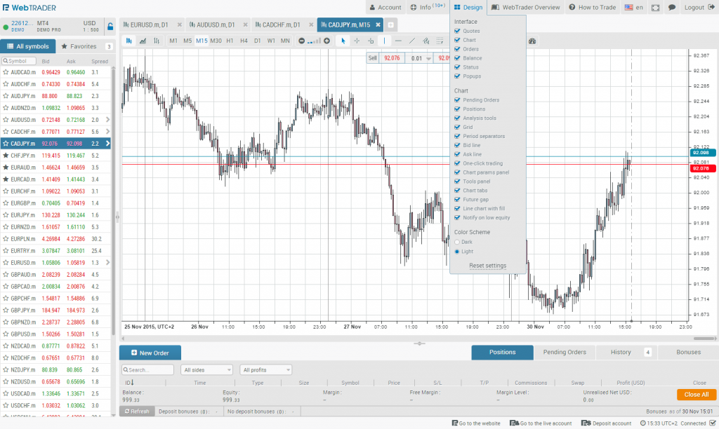719x429 pixels.
Task: Uncheck the Balance interface checkbox
Action: coord(457,58)
